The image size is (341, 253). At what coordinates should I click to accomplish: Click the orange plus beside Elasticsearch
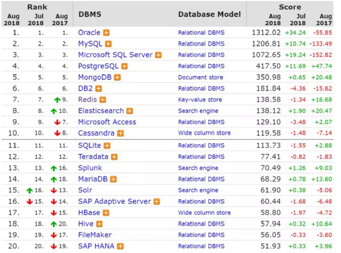point(129,111)
